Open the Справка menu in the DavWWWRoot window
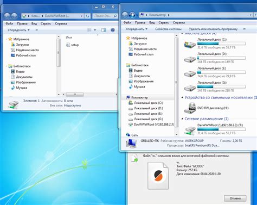 (61, 23)
